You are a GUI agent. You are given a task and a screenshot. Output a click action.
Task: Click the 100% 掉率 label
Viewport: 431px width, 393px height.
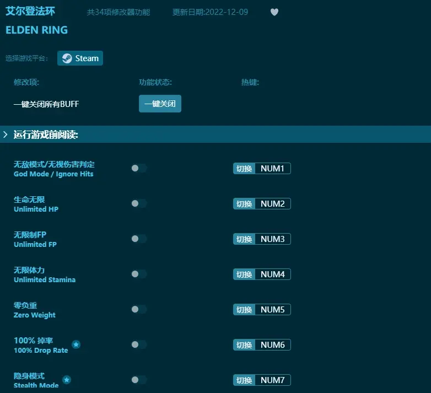click(33, 341)
